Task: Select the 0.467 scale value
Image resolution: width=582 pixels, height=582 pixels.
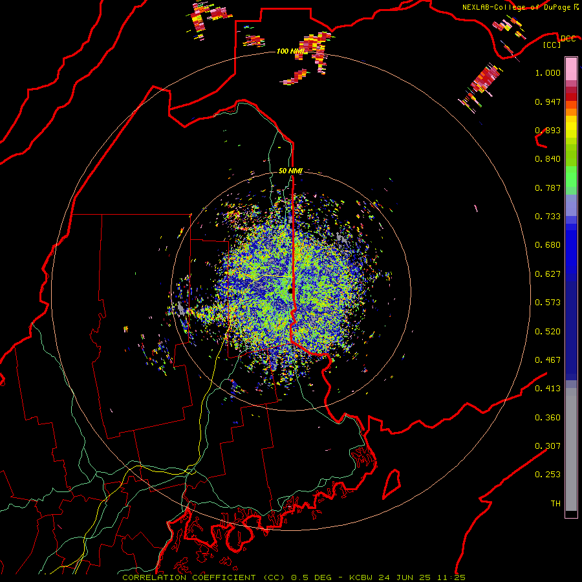Action: click(x=548, y=360)
